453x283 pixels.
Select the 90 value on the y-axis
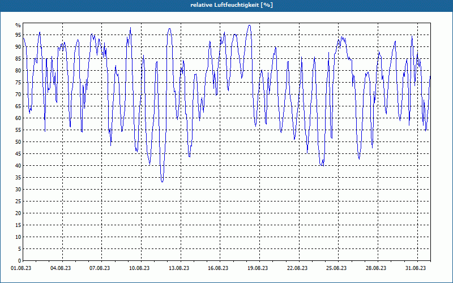[x=18, y=47]
